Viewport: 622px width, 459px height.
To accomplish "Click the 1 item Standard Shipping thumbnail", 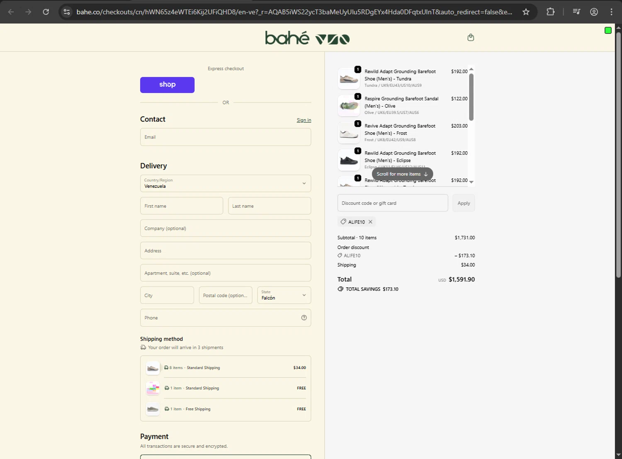I will (x=153, y=388).
